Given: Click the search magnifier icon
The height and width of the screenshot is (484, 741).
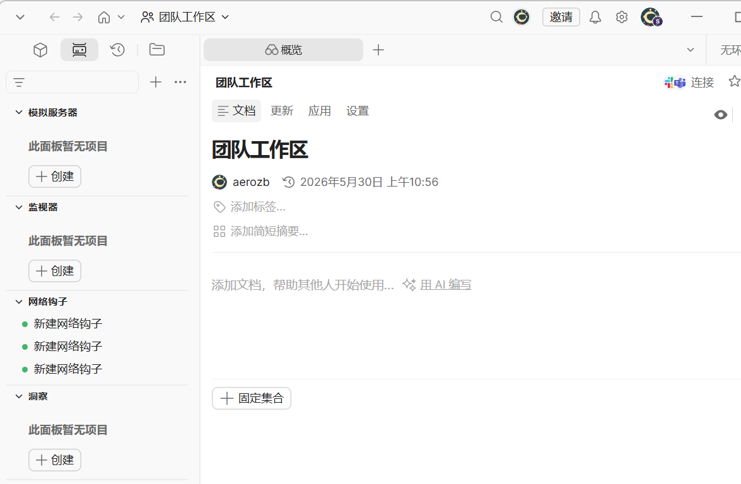Looking at the screenshot, I should click(496, 17).
